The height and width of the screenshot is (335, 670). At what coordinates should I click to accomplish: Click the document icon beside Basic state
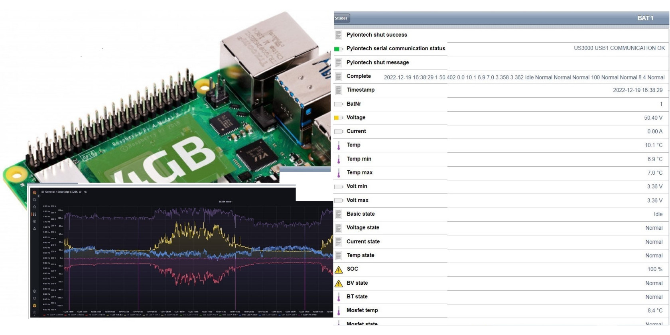[339, 214]
